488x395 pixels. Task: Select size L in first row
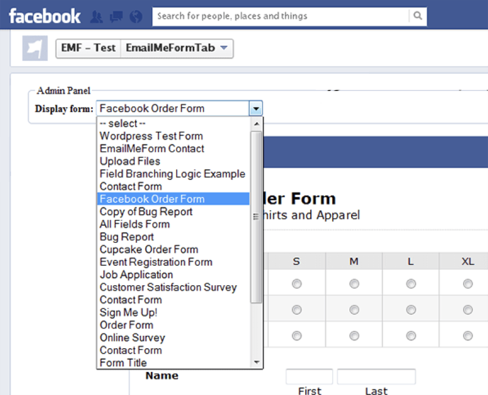click(x=411, y=284)
